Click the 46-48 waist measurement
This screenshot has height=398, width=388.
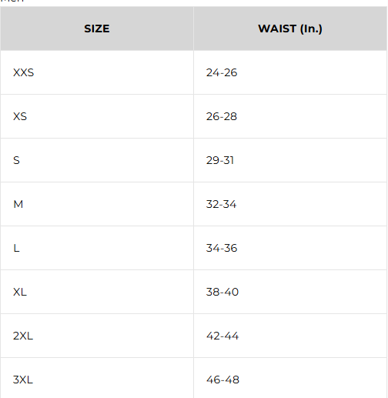[x=222, y=380]
